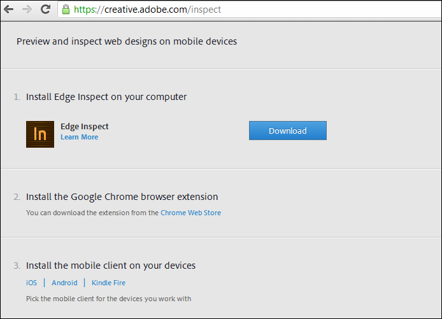Select 'Install the Google Chrome browser extension' heading
The image size is (442, 319).
click(x=122, y=197)
